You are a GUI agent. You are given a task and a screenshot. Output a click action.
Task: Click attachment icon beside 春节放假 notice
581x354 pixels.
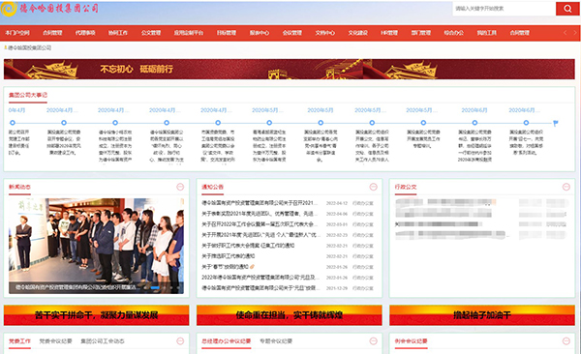pyautogui.click(x=253, y=267)
